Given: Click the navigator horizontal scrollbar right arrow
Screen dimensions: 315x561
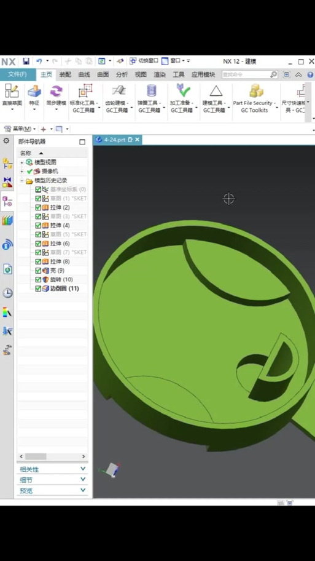Looking at the screenshot, I should coord(84,456).
